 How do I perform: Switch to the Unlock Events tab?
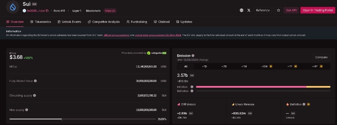(x=69, y=22)
